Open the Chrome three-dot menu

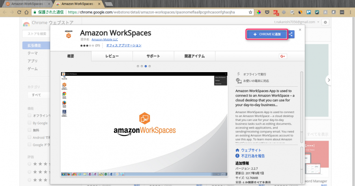[x=350, y=12]
